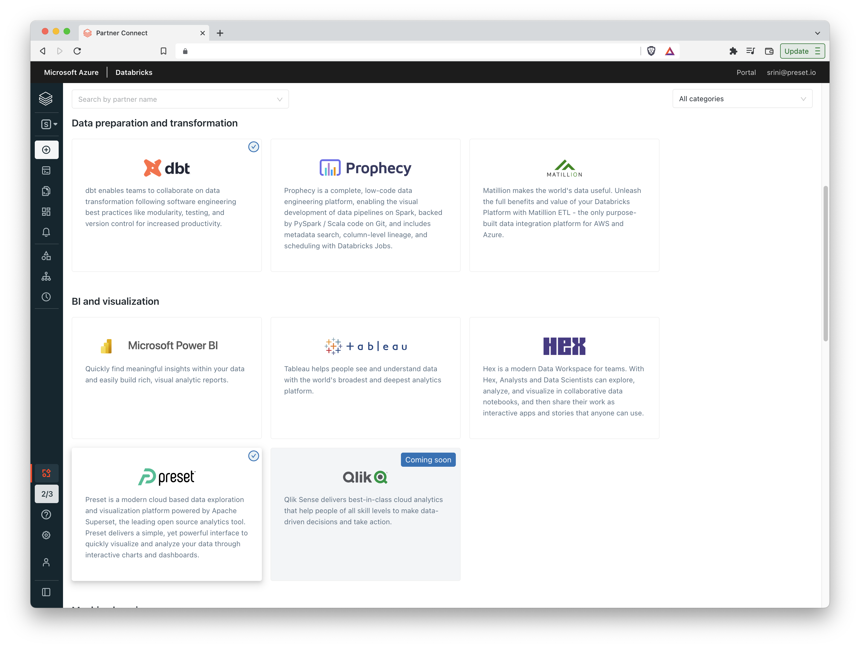The width and height of the screenshot is (860, 648).
Task: Open the Databricks breadcrumb link
Action: point(134,72)
